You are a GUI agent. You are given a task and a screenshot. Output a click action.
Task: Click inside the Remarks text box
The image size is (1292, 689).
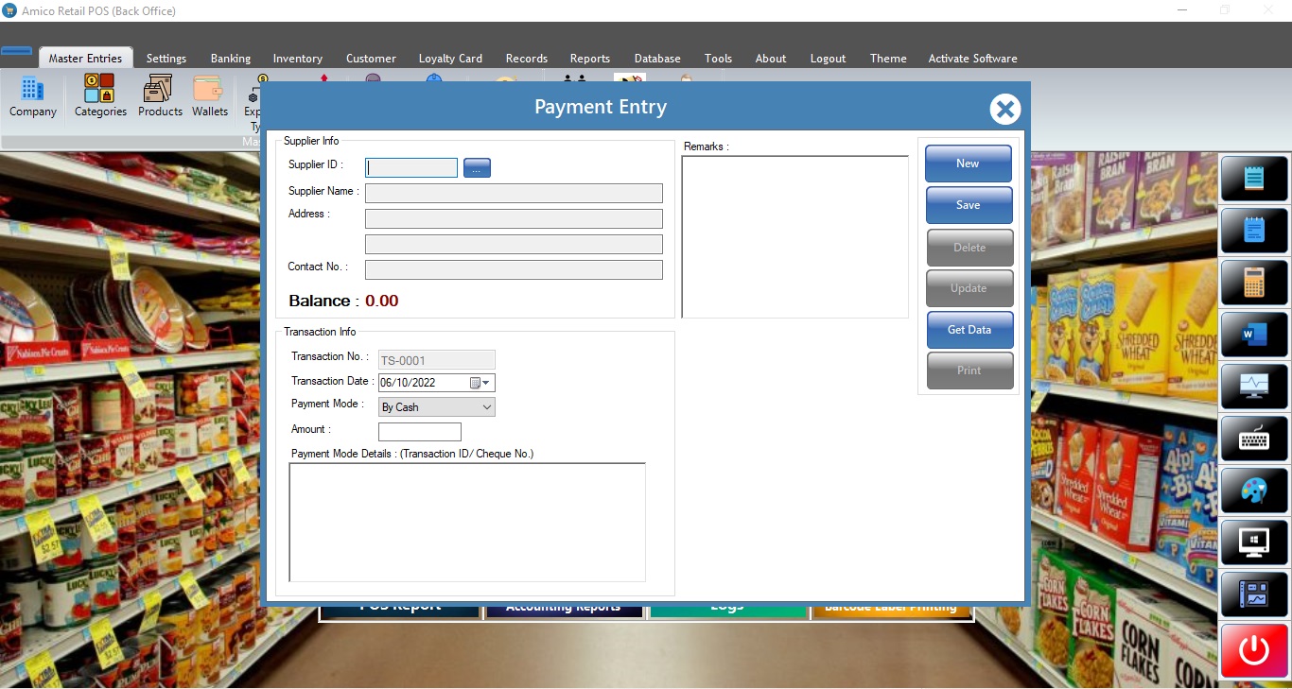[794, 236]
